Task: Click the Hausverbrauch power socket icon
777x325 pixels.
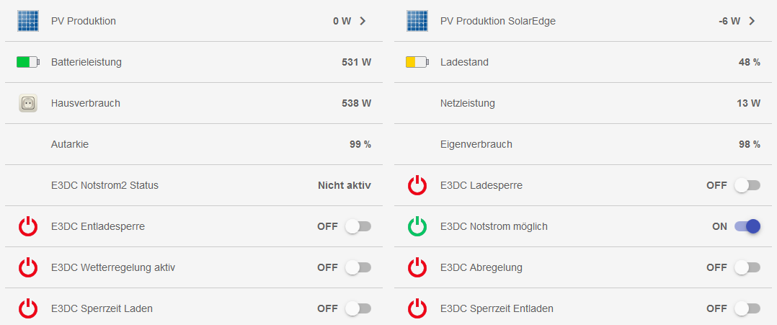Action: click(27, 103)
